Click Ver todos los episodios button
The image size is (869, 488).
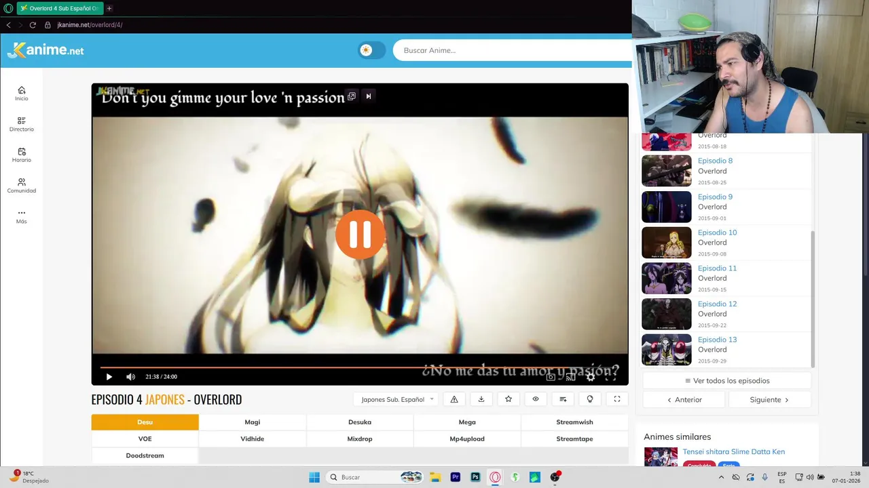point(727,381)
